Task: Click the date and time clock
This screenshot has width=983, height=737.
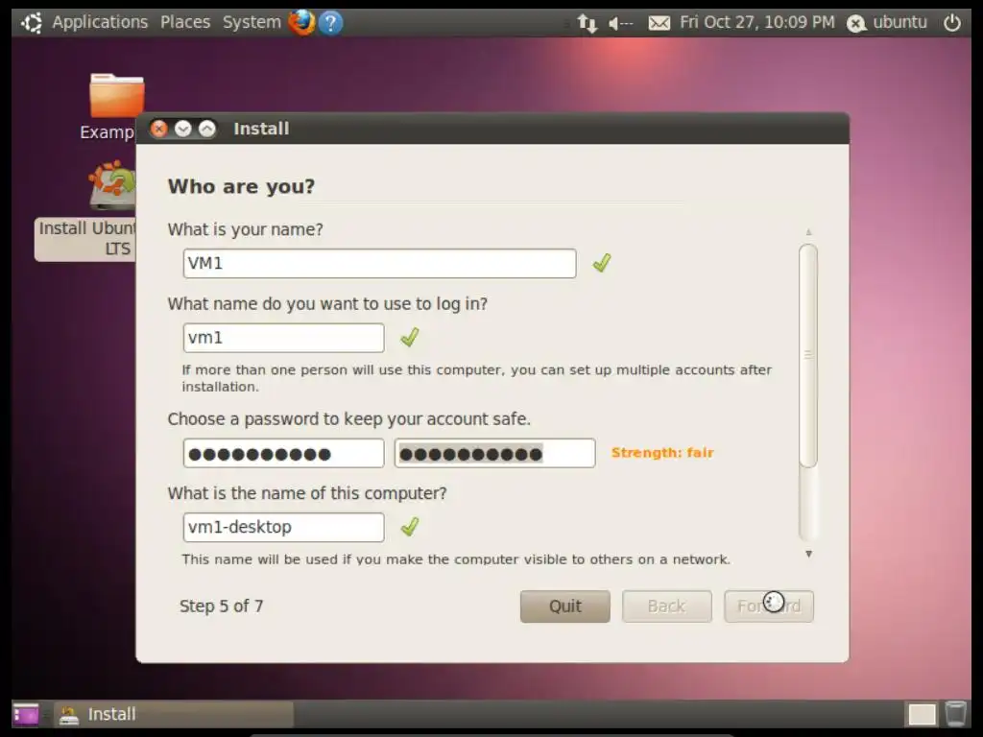Action: (757, 23)
